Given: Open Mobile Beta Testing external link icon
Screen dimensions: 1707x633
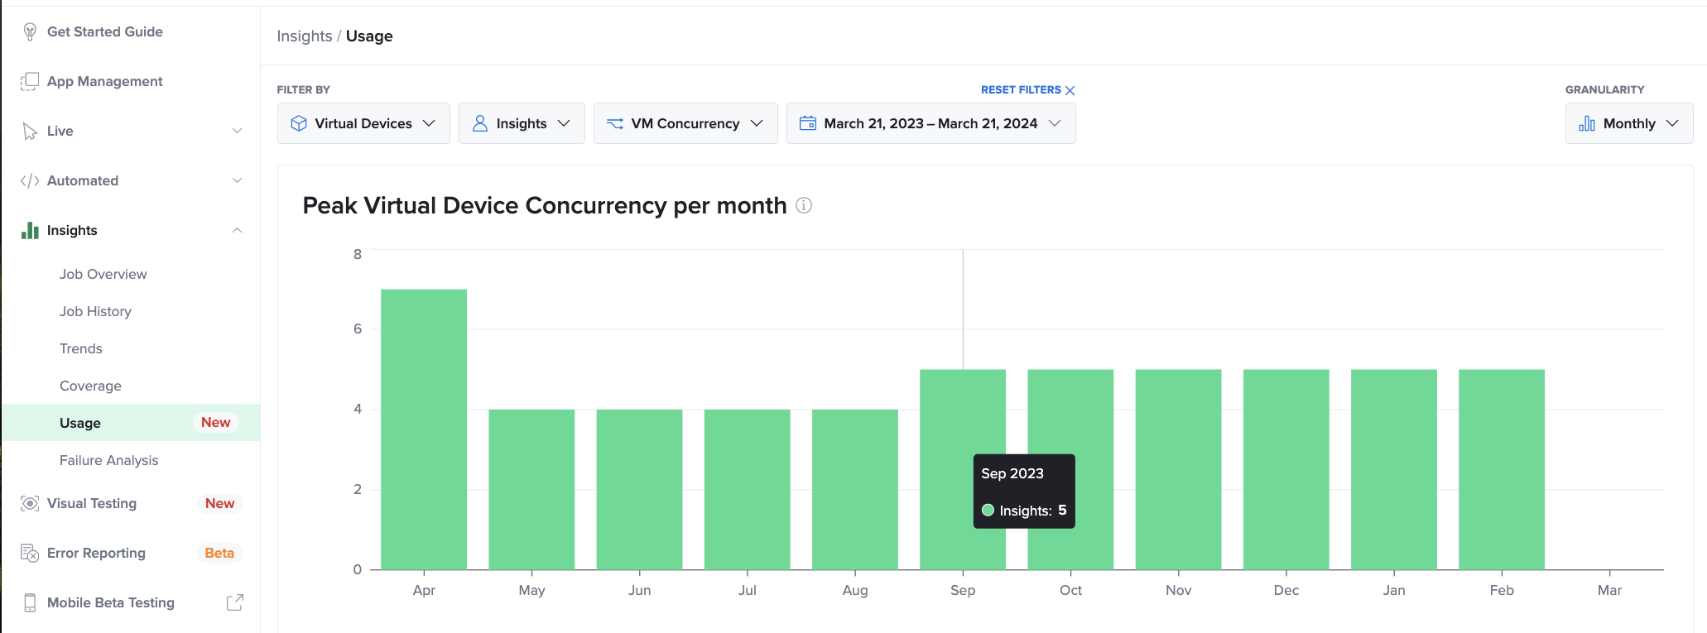Looking at the screenshot, I should (x=235, y=602).
